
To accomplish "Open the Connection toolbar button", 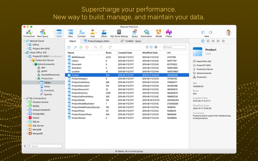I will click(x=29, y=33).
